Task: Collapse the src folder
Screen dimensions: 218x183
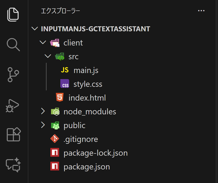Action: tap(48, 56)
